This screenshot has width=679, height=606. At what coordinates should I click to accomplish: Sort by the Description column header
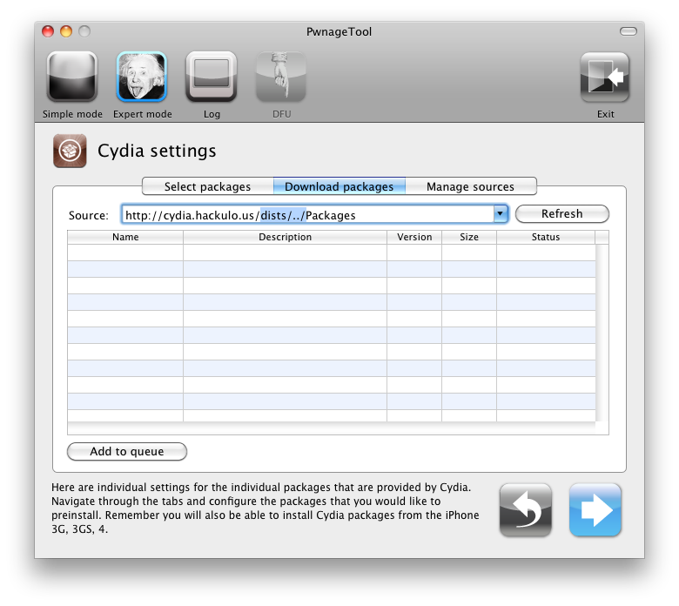click(285, 237)
